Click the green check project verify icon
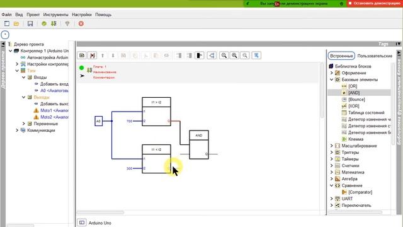This screenshot has width=403, height=227. pos(44,24)
